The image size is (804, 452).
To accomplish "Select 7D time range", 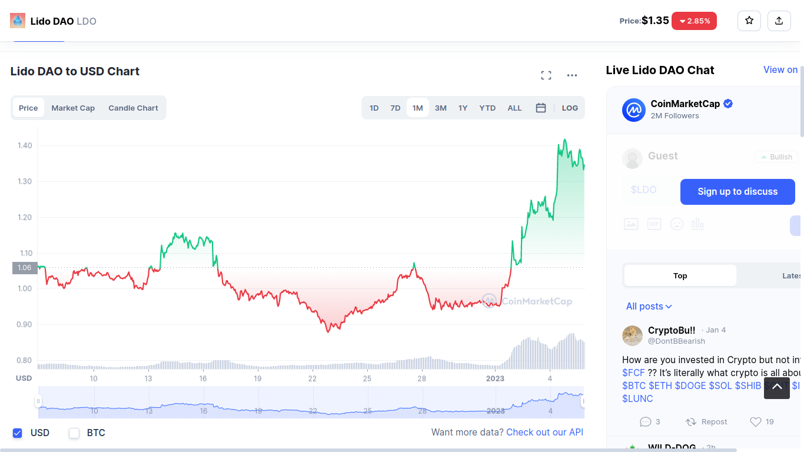I will [x=396, y=108].
